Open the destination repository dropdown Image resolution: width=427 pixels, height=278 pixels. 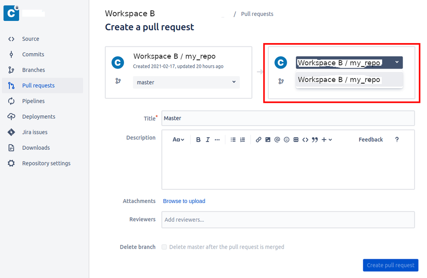349,63
